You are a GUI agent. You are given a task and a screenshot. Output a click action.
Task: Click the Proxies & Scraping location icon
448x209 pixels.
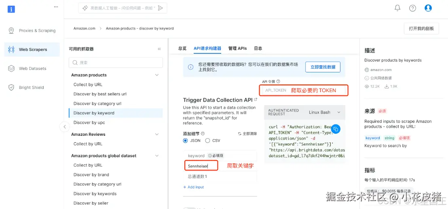pos(11,31)
